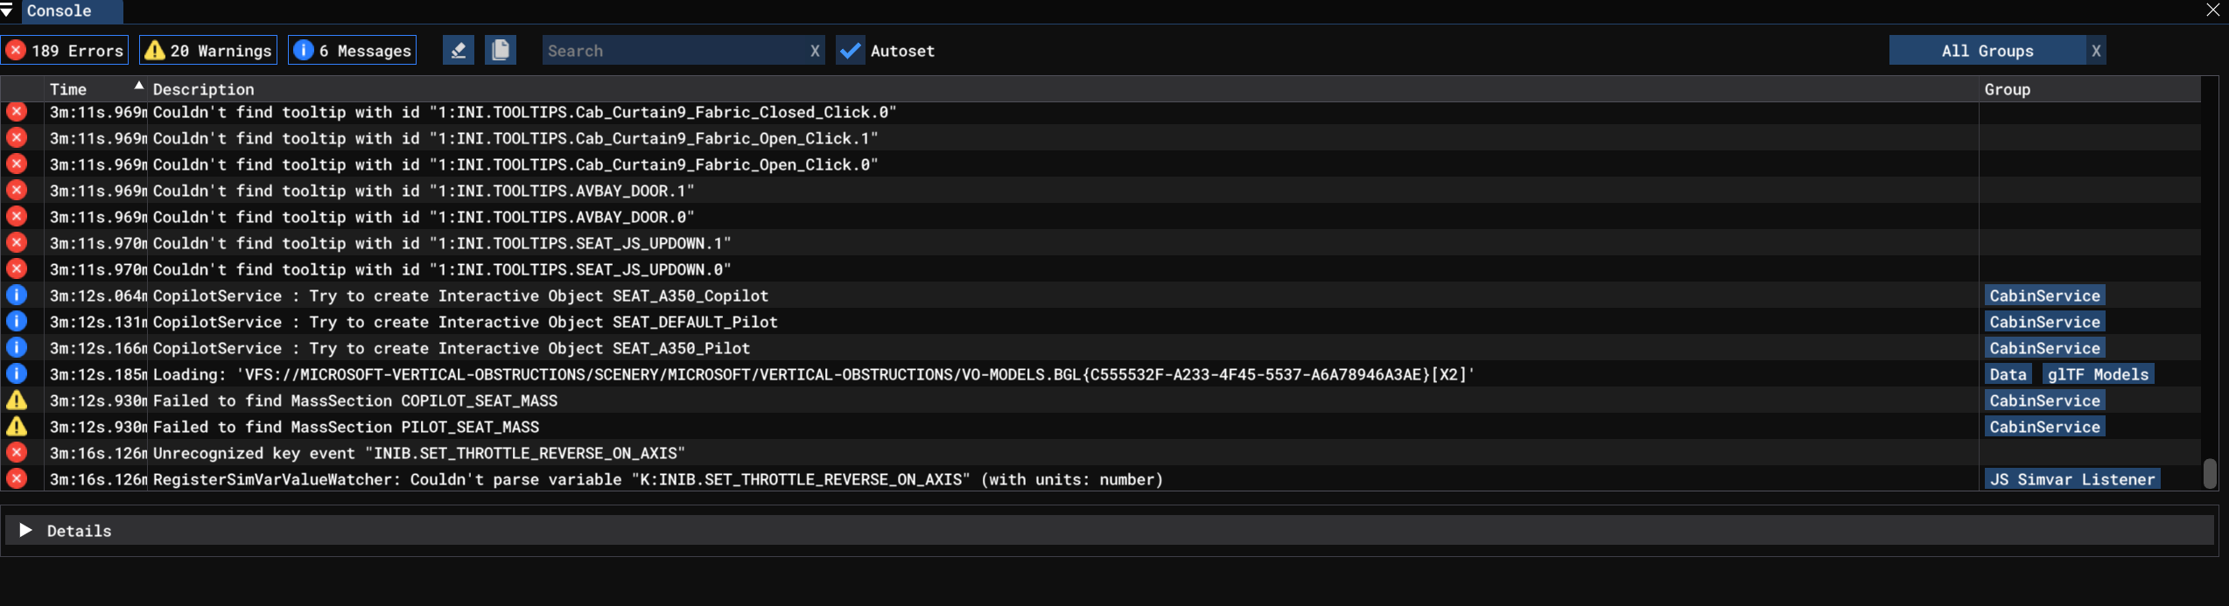Viewport: 2229px width, 606px height.
Task: Collapse console using top-left triangle
Action: [7, 10]
